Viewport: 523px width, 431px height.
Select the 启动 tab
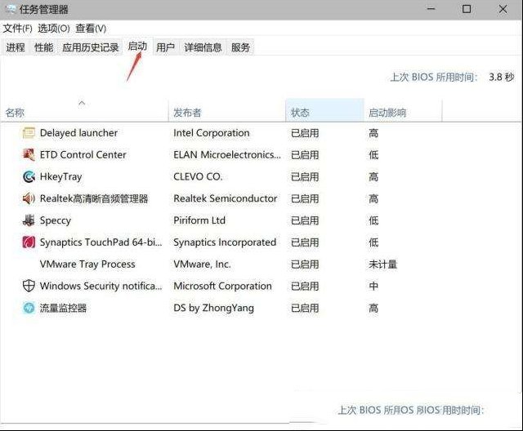pyautogui.click(x=137, y=47)
